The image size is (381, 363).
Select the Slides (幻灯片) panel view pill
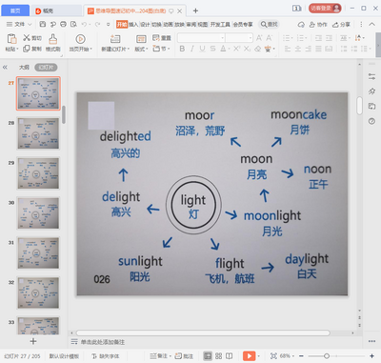point(46,68)
